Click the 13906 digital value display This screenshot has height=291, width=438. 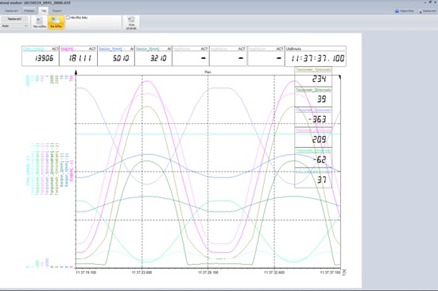(41, 56)
